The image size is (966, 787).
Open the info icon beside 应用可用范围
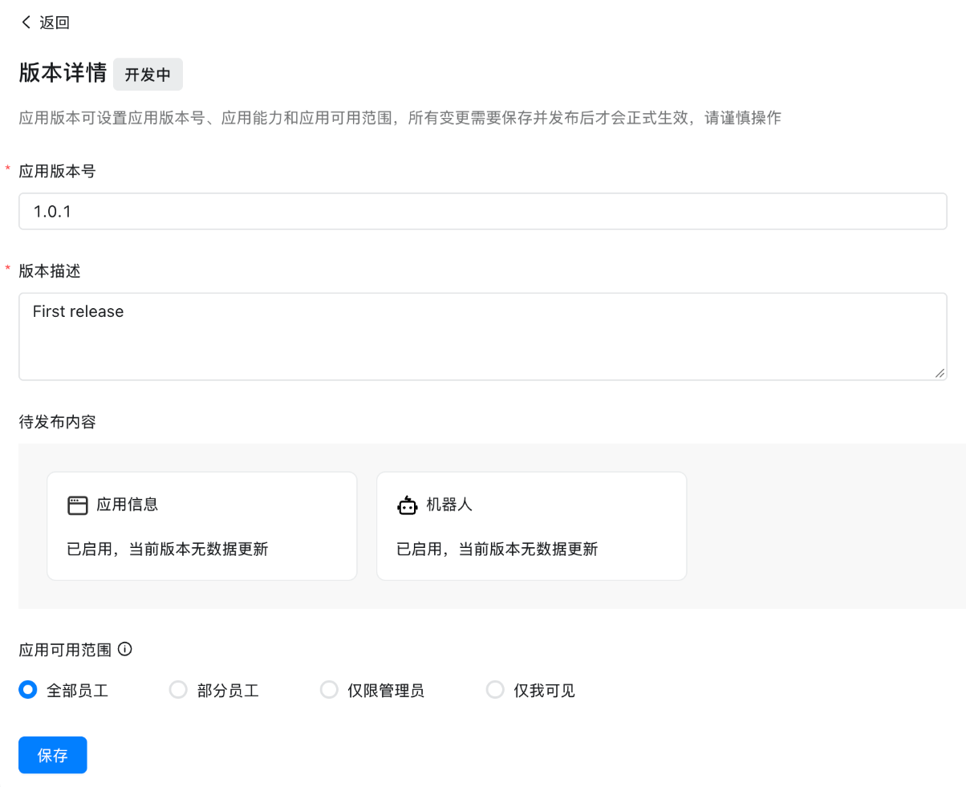pyautogui.click(x=124, y=649)
